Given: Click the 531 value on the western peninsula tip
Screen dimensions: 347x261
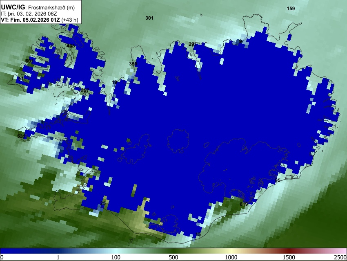Looking at the screenshot, I should pos(21,136).
